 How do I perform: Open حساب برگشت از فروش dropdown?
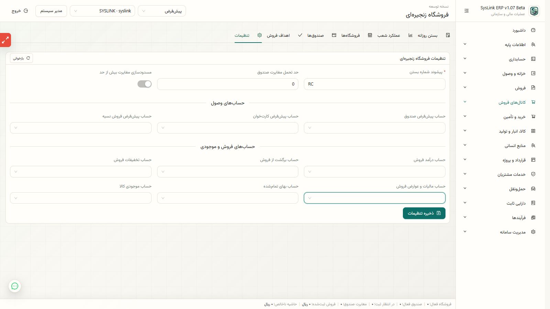coord(228,172)
